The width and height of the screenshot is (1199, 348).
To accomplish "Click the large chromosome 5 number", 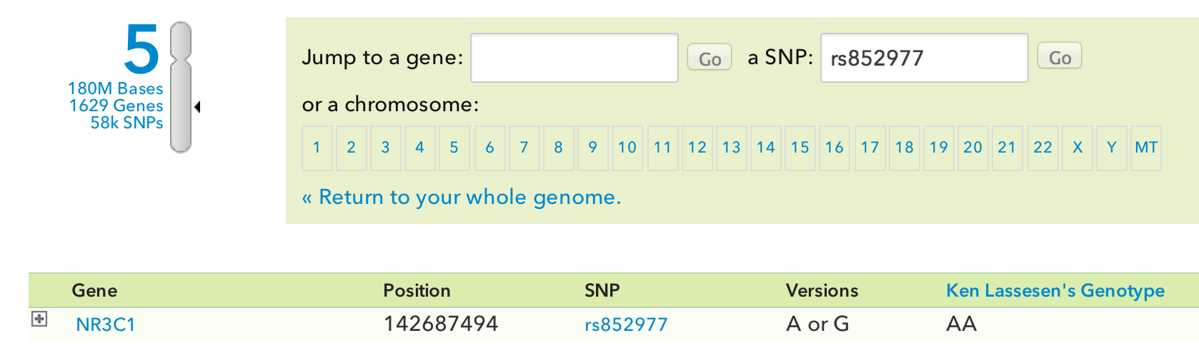I will click(x=141, y=49).
